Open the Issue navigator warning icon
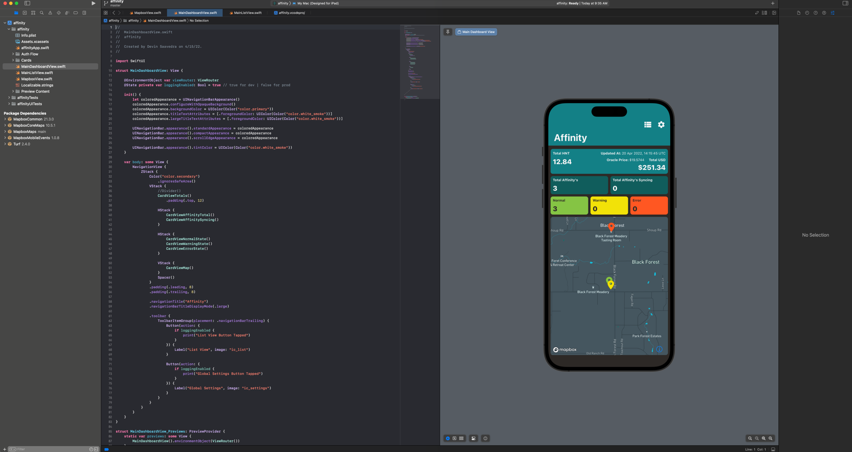This screenshot has height=452, width=852. tap(50, 13)
